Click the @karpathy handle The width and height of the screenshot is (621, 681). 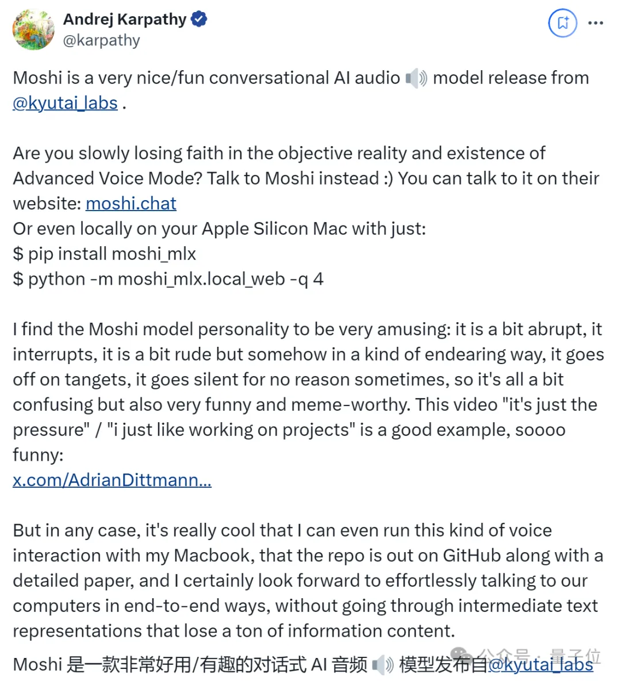pos(102,40)
